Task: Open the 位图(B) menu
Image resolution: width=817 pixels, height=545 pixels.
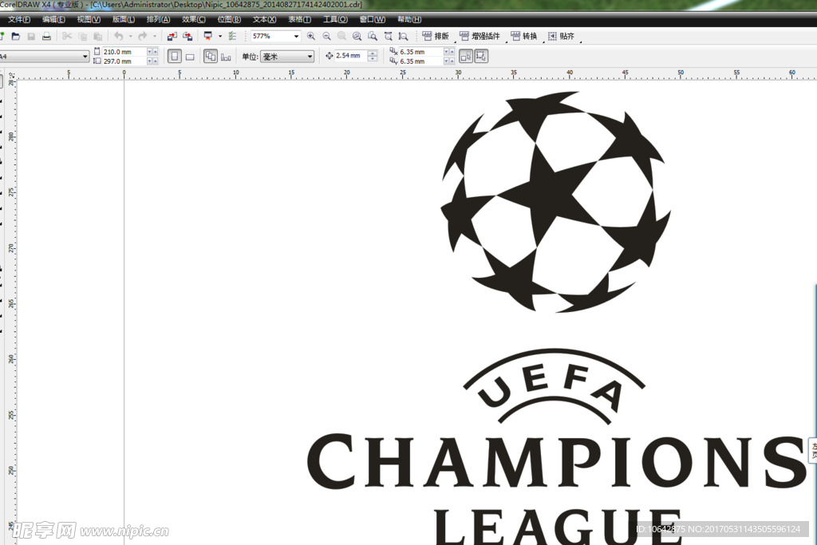Action: [x=229, y=19]
